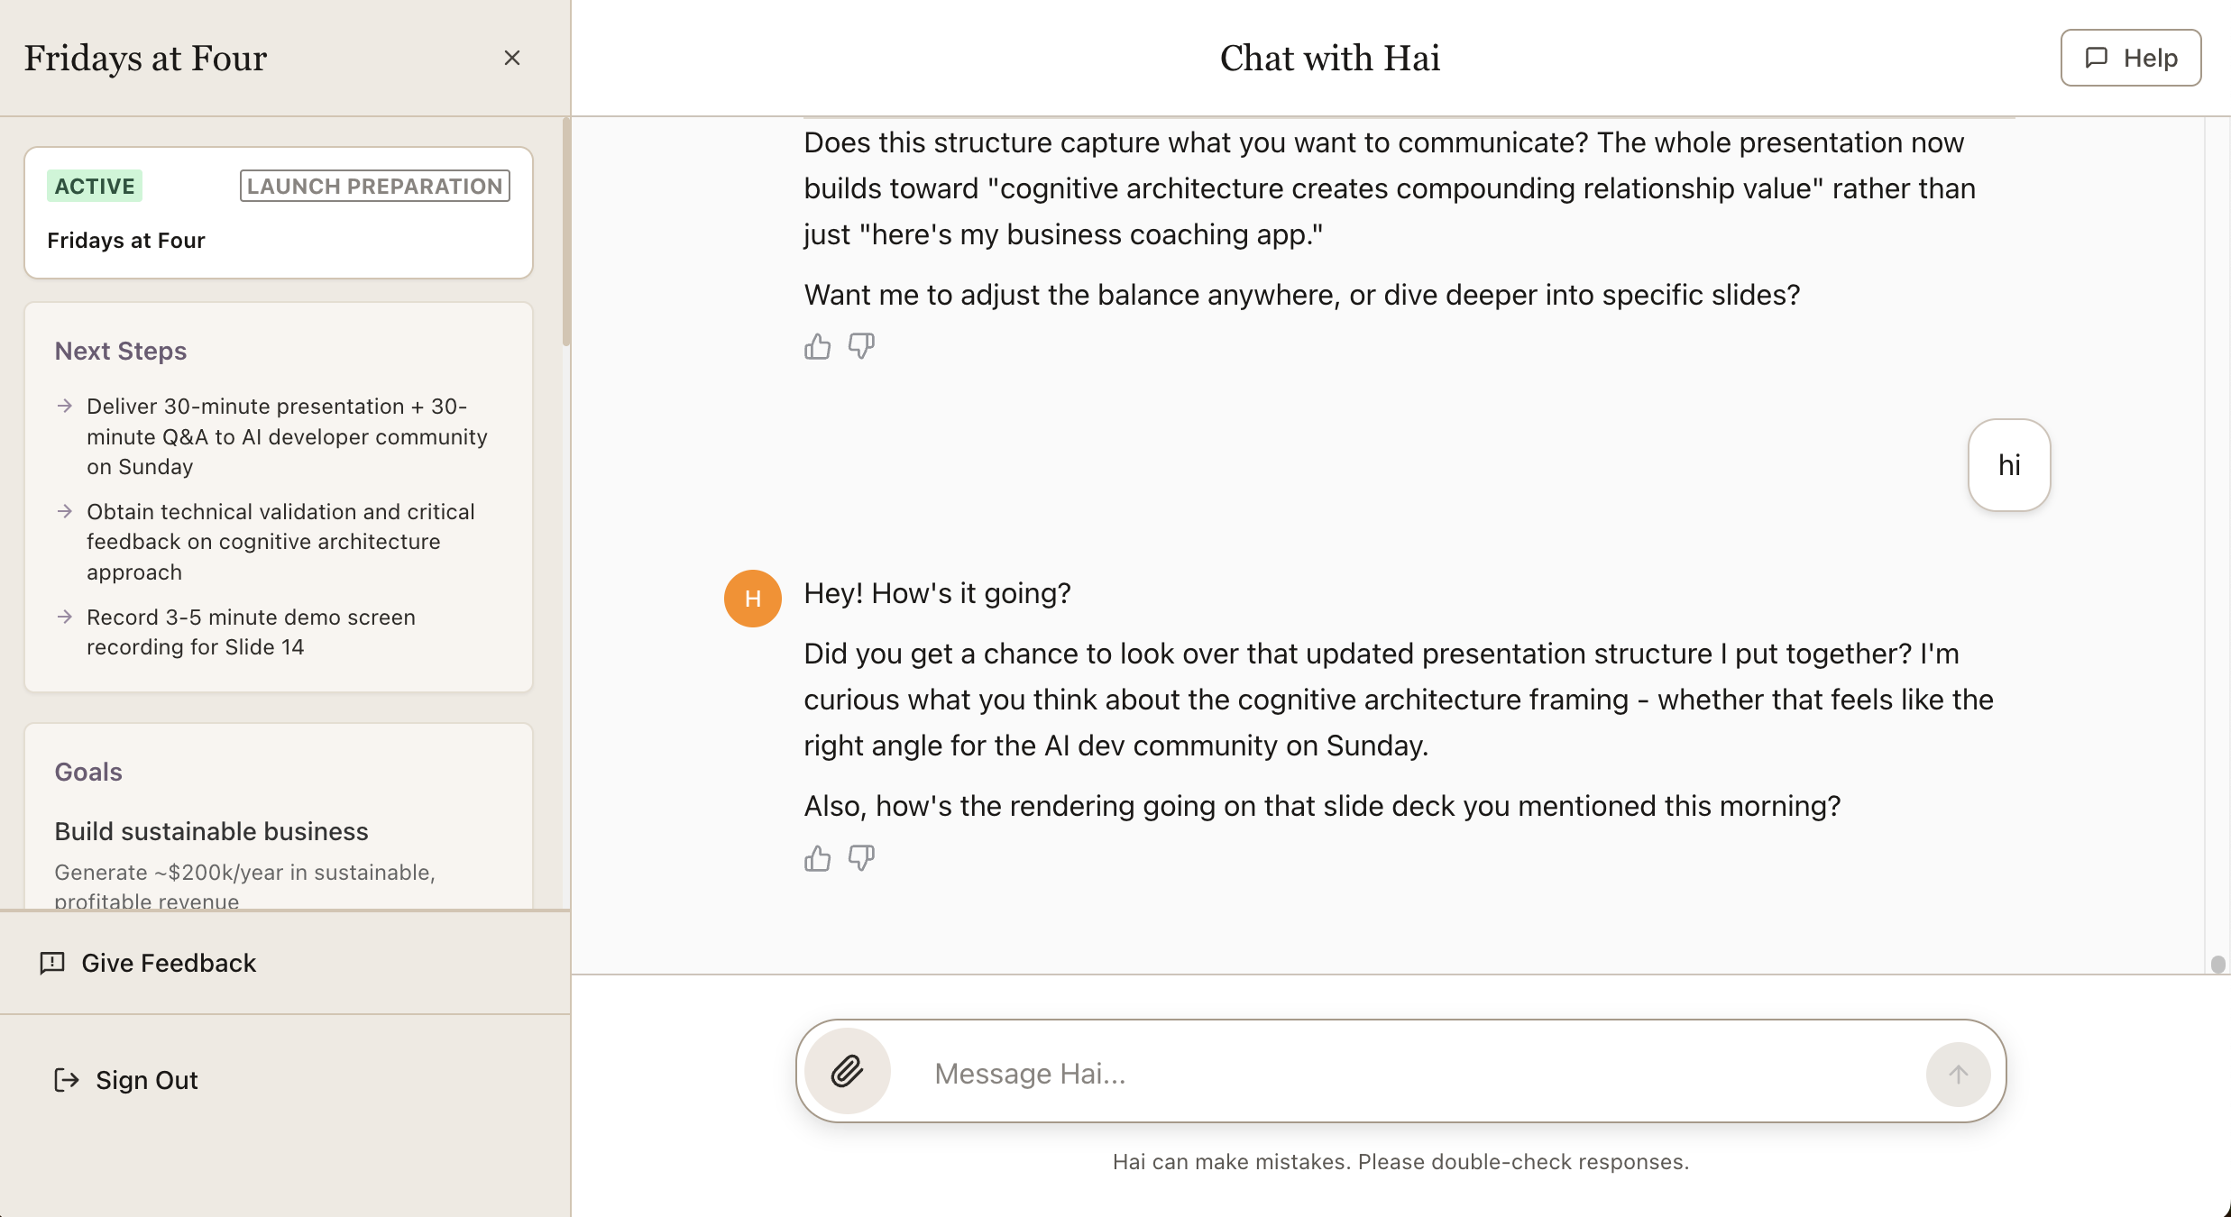Give thumbs down to Hai's first response
The height and width of the screenshot is (1217, 2231).
(860, 347)
